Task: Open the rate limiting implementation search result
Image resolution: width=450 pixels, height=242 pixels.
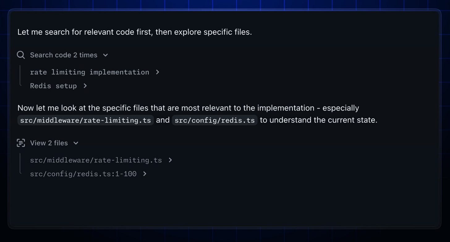Action: coord(89,72)
